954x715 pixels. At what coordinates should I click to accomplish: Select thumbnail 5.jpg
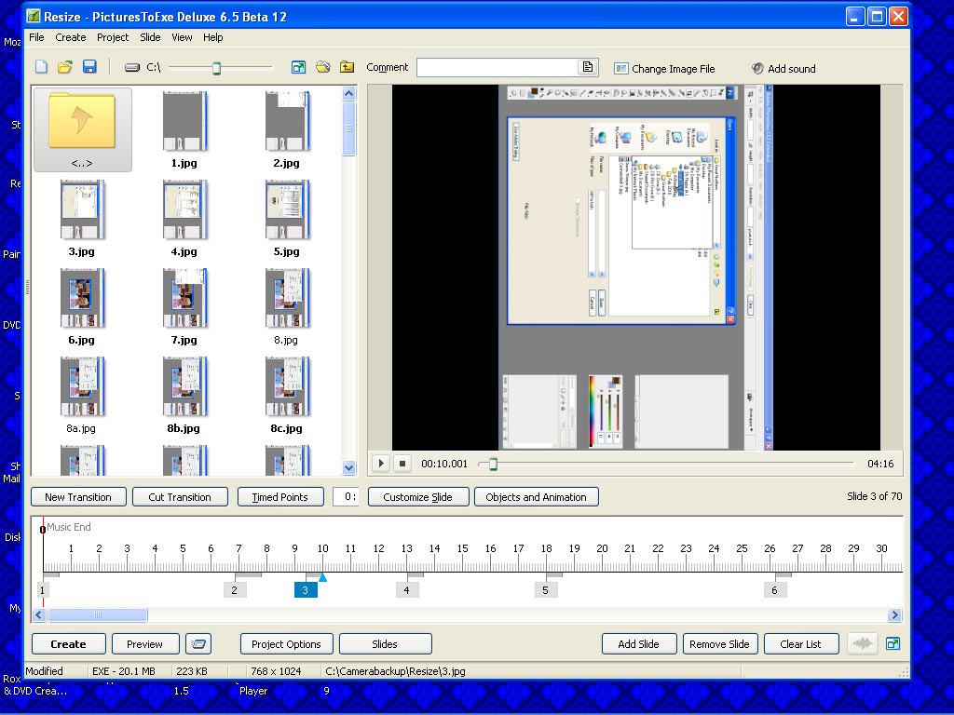[x=287, y=217]
